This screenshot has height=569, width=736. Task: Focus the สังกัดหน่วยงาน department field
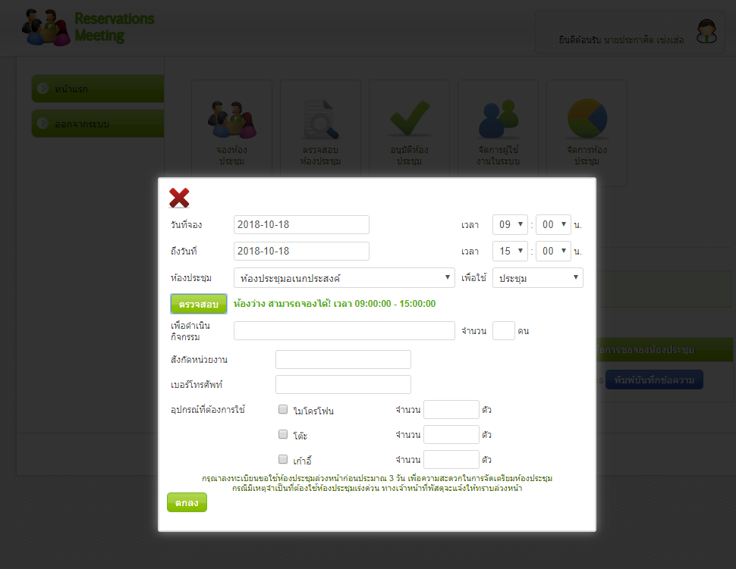[343, 359]
